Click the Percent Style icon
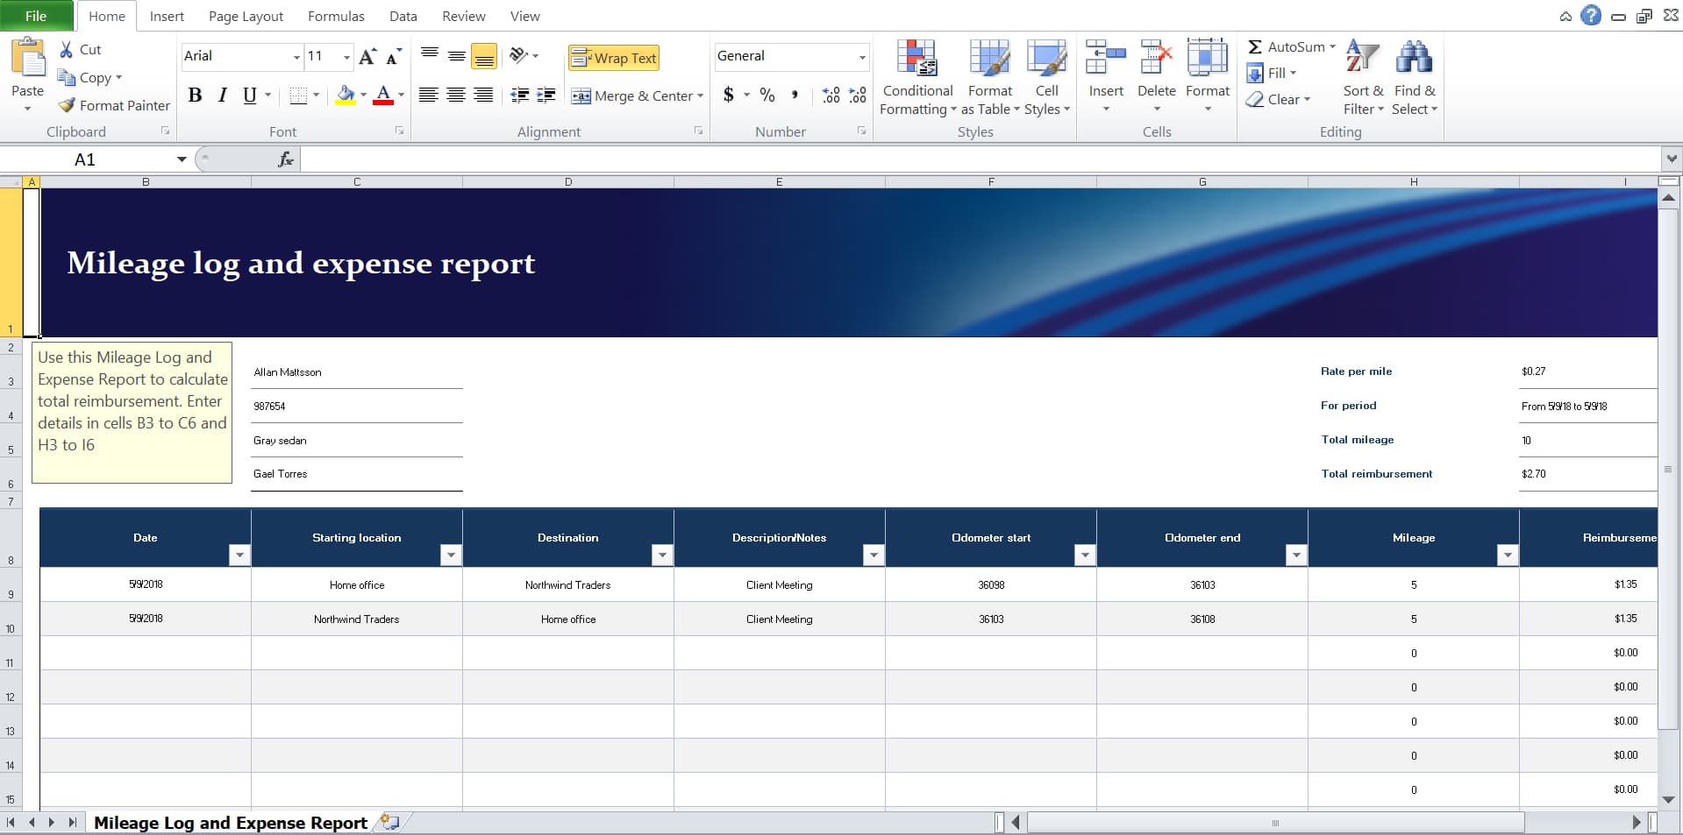1683x835 pixels. [x=767, y=95]
